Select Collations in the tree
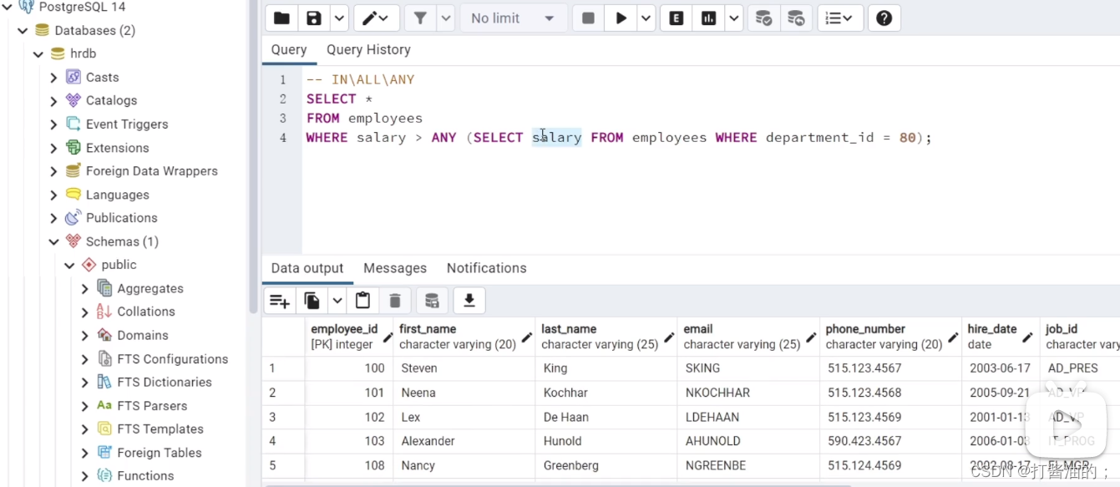Screen dimensions: 1120x487 point(146,312)
